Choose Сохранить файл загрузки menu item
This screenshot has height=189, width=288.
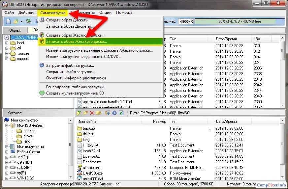(x=101, y=72)
